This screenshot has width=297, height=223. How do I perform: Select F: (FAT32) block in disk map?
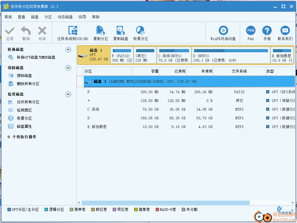coord(122,55)
